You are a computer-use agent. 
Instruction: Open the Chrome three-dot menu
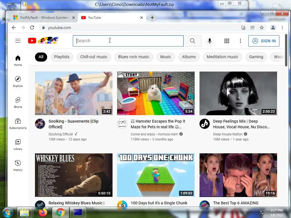tap(282, 28)
